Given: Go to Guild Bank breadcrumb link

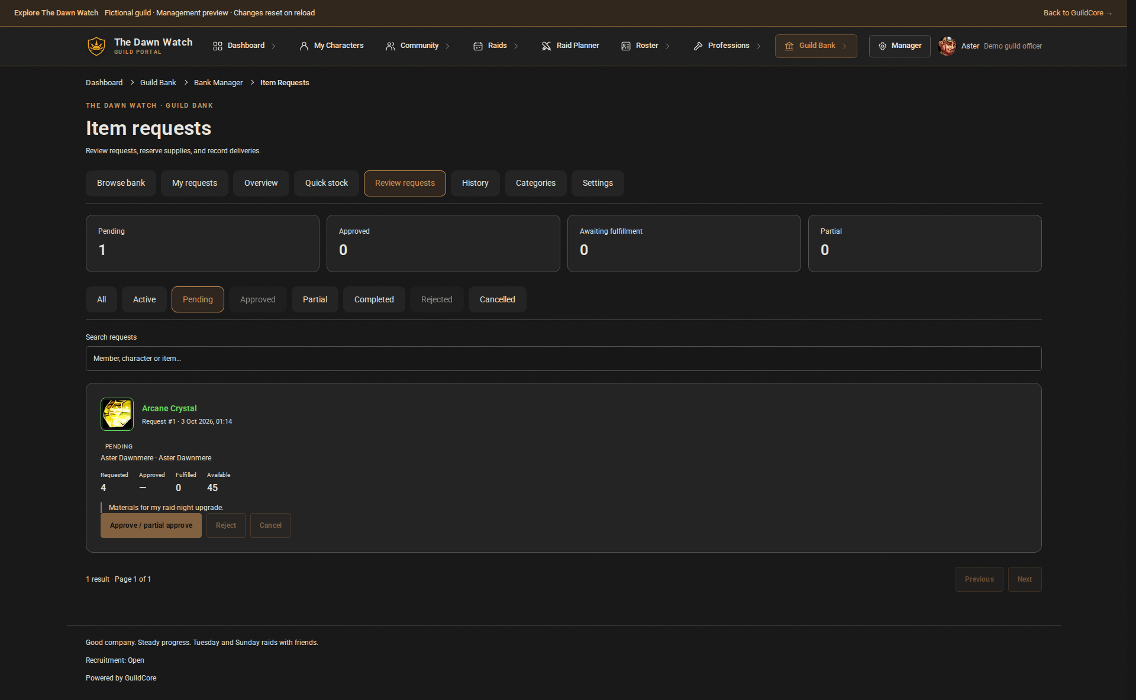Looking at the screenshot, I should coord(158,83).
